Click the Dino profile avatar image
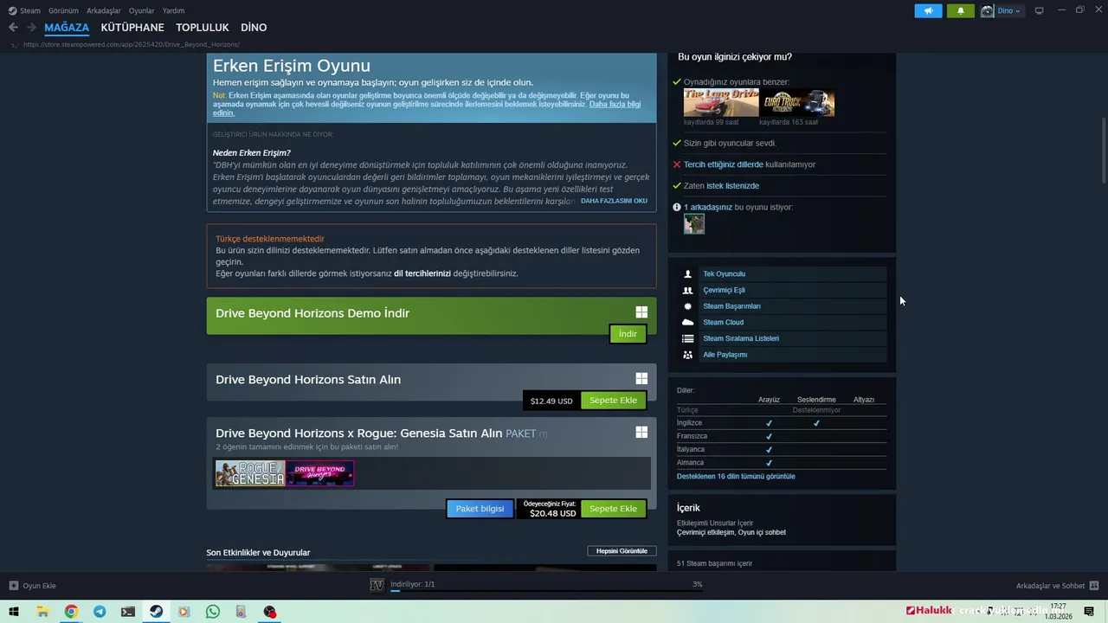The height and width of the screenshot is (623, 1108). pyautogui.click(x=987, y=11)
